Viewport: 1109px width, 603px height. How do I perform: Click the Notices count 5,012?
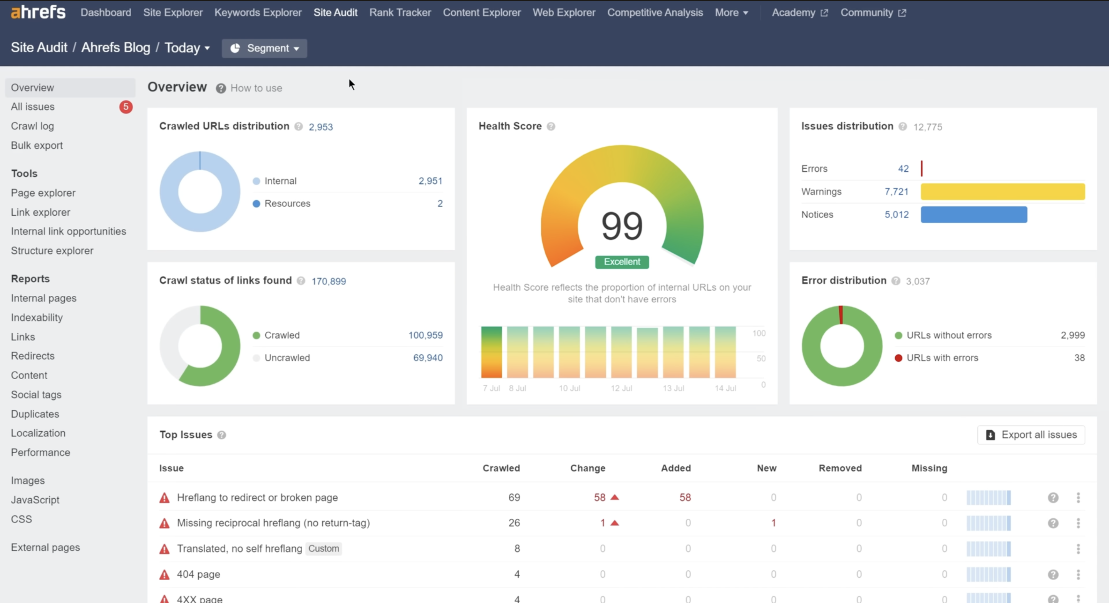(x=896, y=214)
